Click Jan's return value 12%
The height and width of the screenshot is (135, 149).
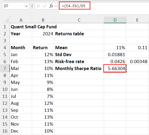[43, 55]
